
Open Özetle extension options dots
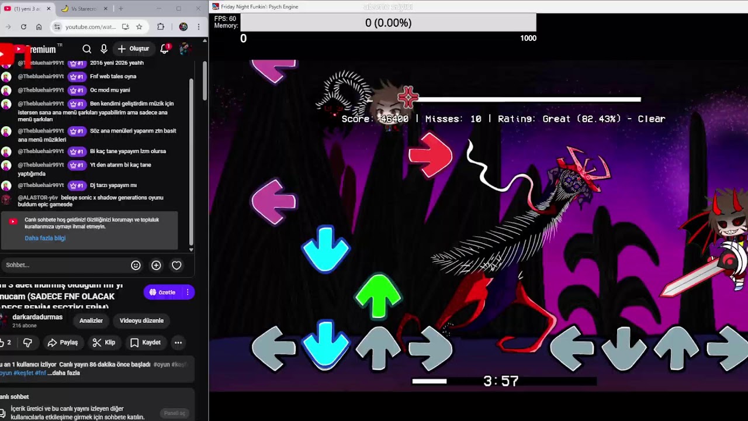pyautogui.click(x=188, y=292)
